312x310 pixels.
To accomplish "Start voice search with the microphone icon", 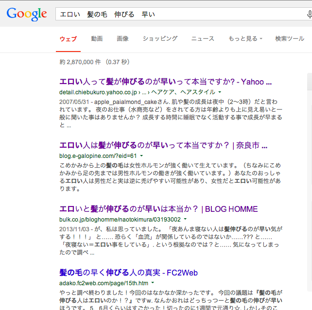I will [309, 15].
